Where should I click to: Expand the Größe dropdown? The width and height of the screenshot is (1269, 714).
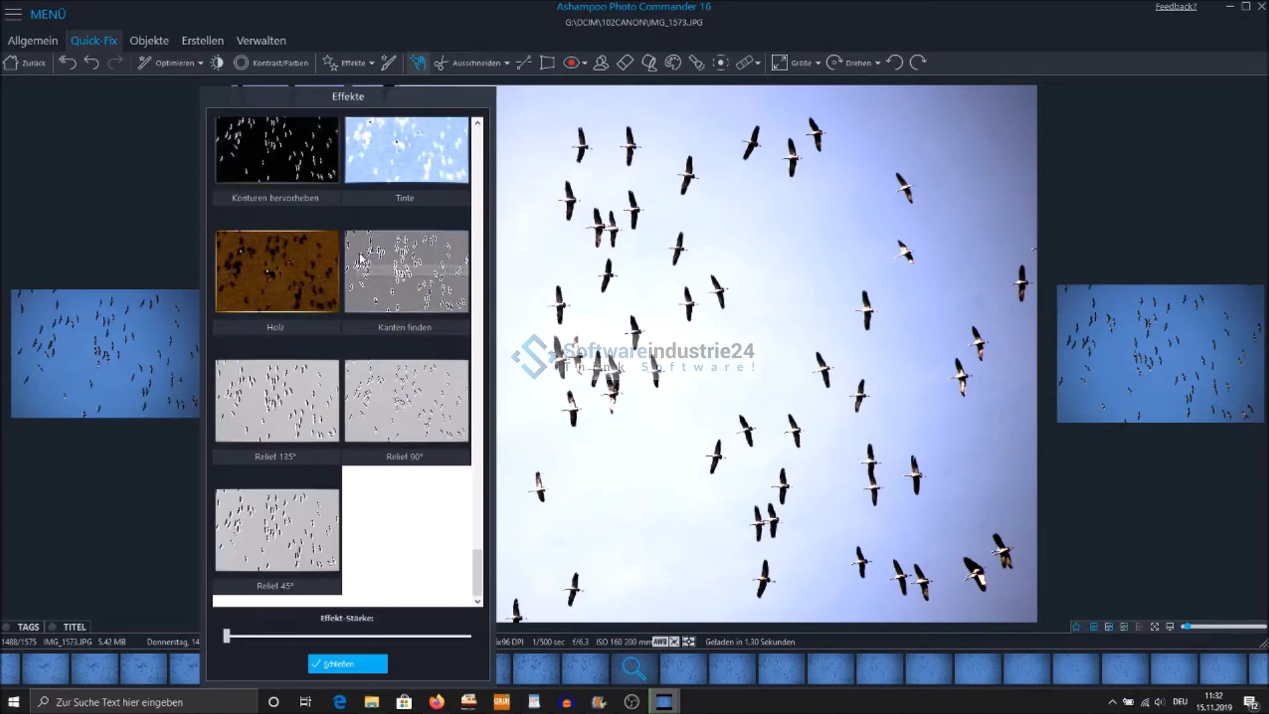[818, 63]
